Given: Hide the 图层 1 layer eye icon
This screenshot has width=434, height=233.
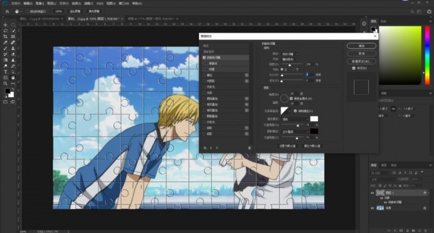Looking at the screenshot, I should 372,193.
